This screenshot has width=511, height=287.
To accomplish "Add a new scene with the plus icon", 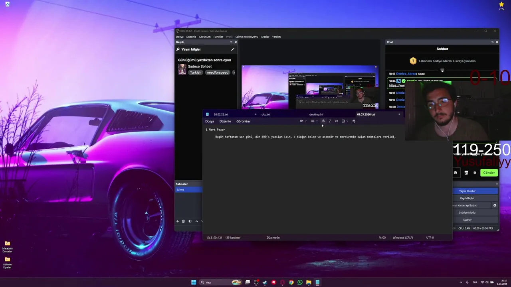I will 178,221.
